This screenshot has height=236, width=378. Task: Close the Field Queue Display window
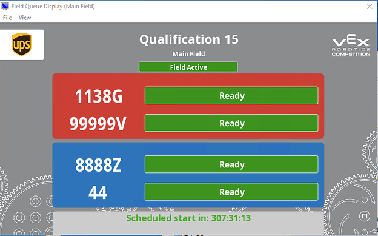click(370, 7)
